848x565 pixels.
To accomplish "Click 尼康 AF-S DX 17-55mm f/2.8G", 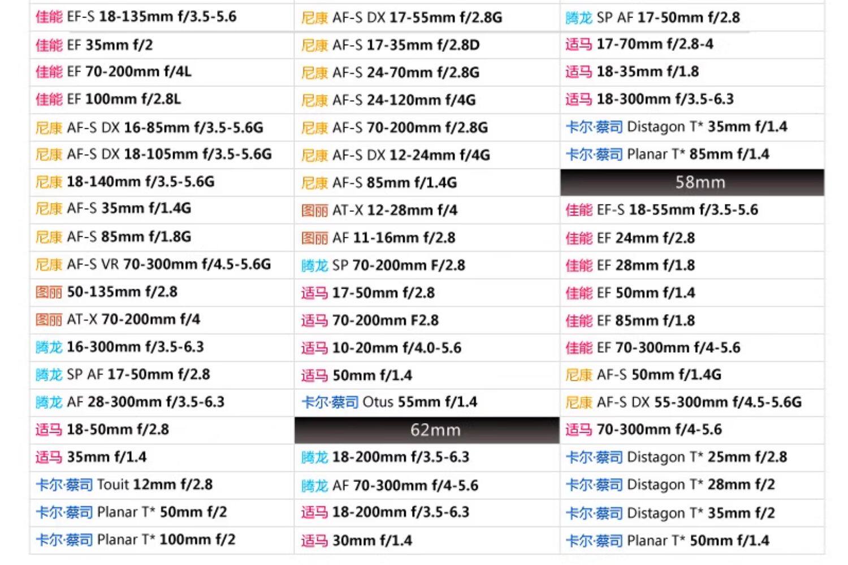I will (x=427, y=18).
